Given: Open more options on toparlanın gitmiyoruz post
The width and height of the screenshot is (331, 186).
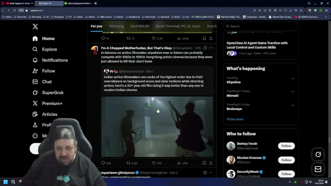Looking at the screenshot, I should point(211,173).
